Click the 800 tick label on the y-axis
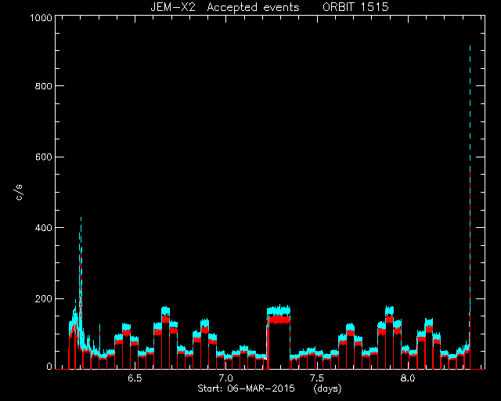 43,86
